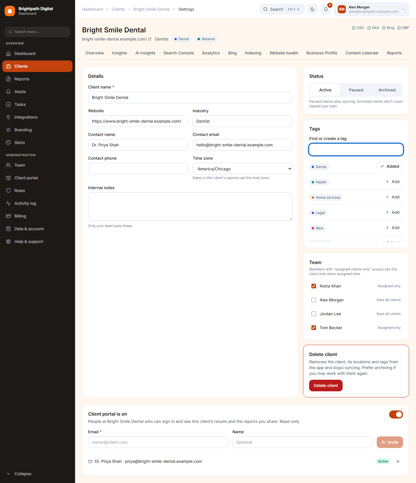The width and height of the screenshot is (416, 483).
Task: Click the Activity log pulse icon
Action: point(8,203)
